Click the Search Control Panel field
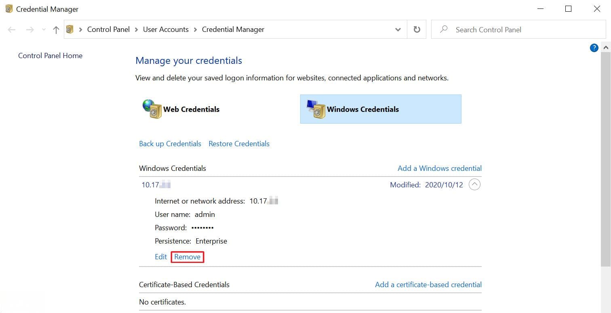The width and height of the screenshot is (611, 313). click(518, 29)
